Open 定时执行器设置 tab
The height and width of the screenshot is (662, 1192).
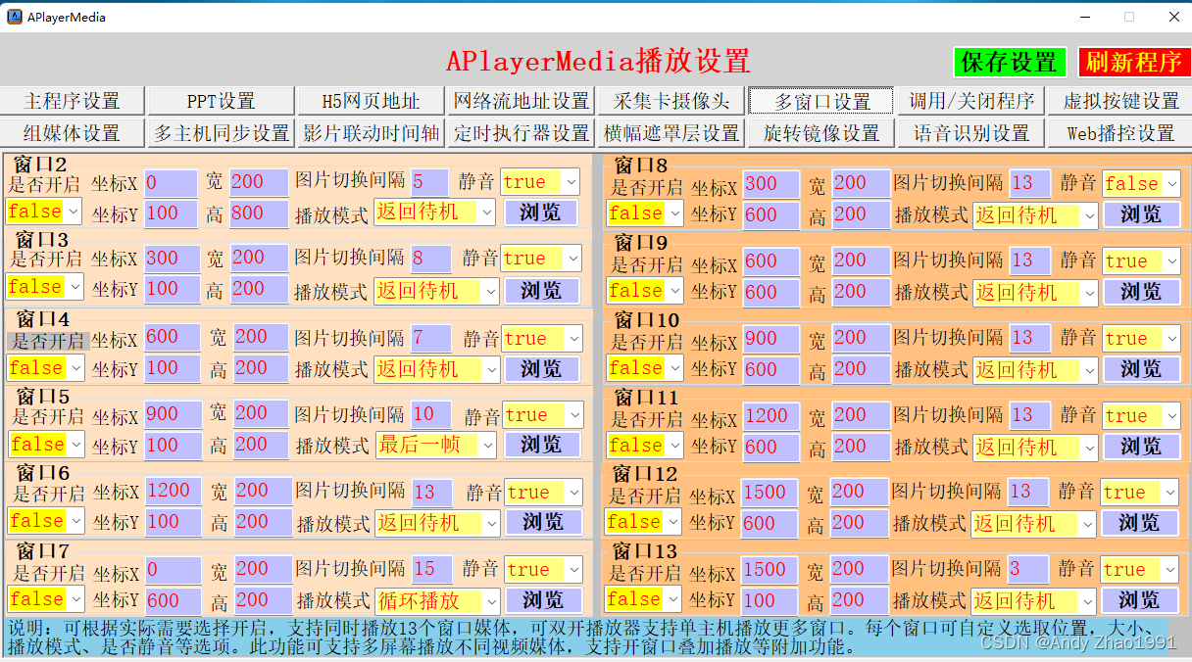(x=521, y=132)
